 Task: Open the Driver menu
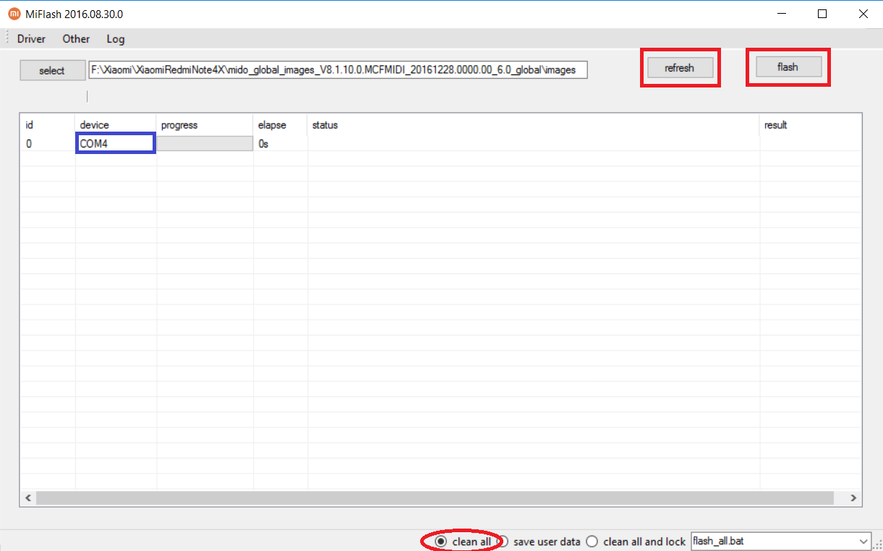31,39
